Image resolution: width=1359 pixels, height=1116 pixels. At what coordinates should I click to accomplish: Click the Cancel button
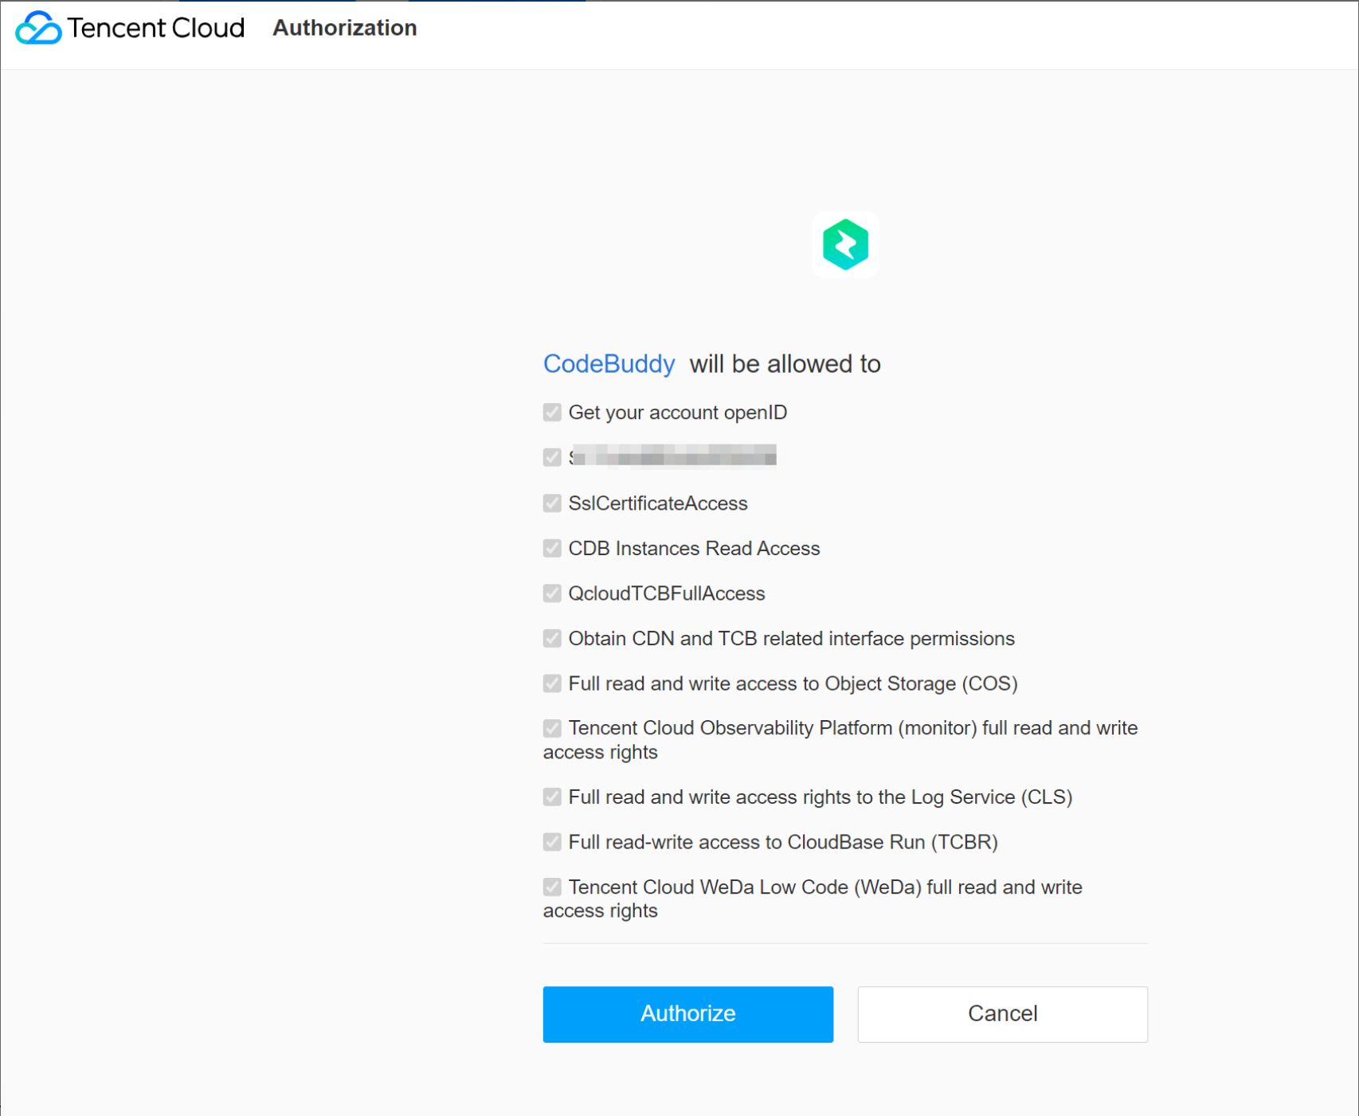point(1002,1014)
